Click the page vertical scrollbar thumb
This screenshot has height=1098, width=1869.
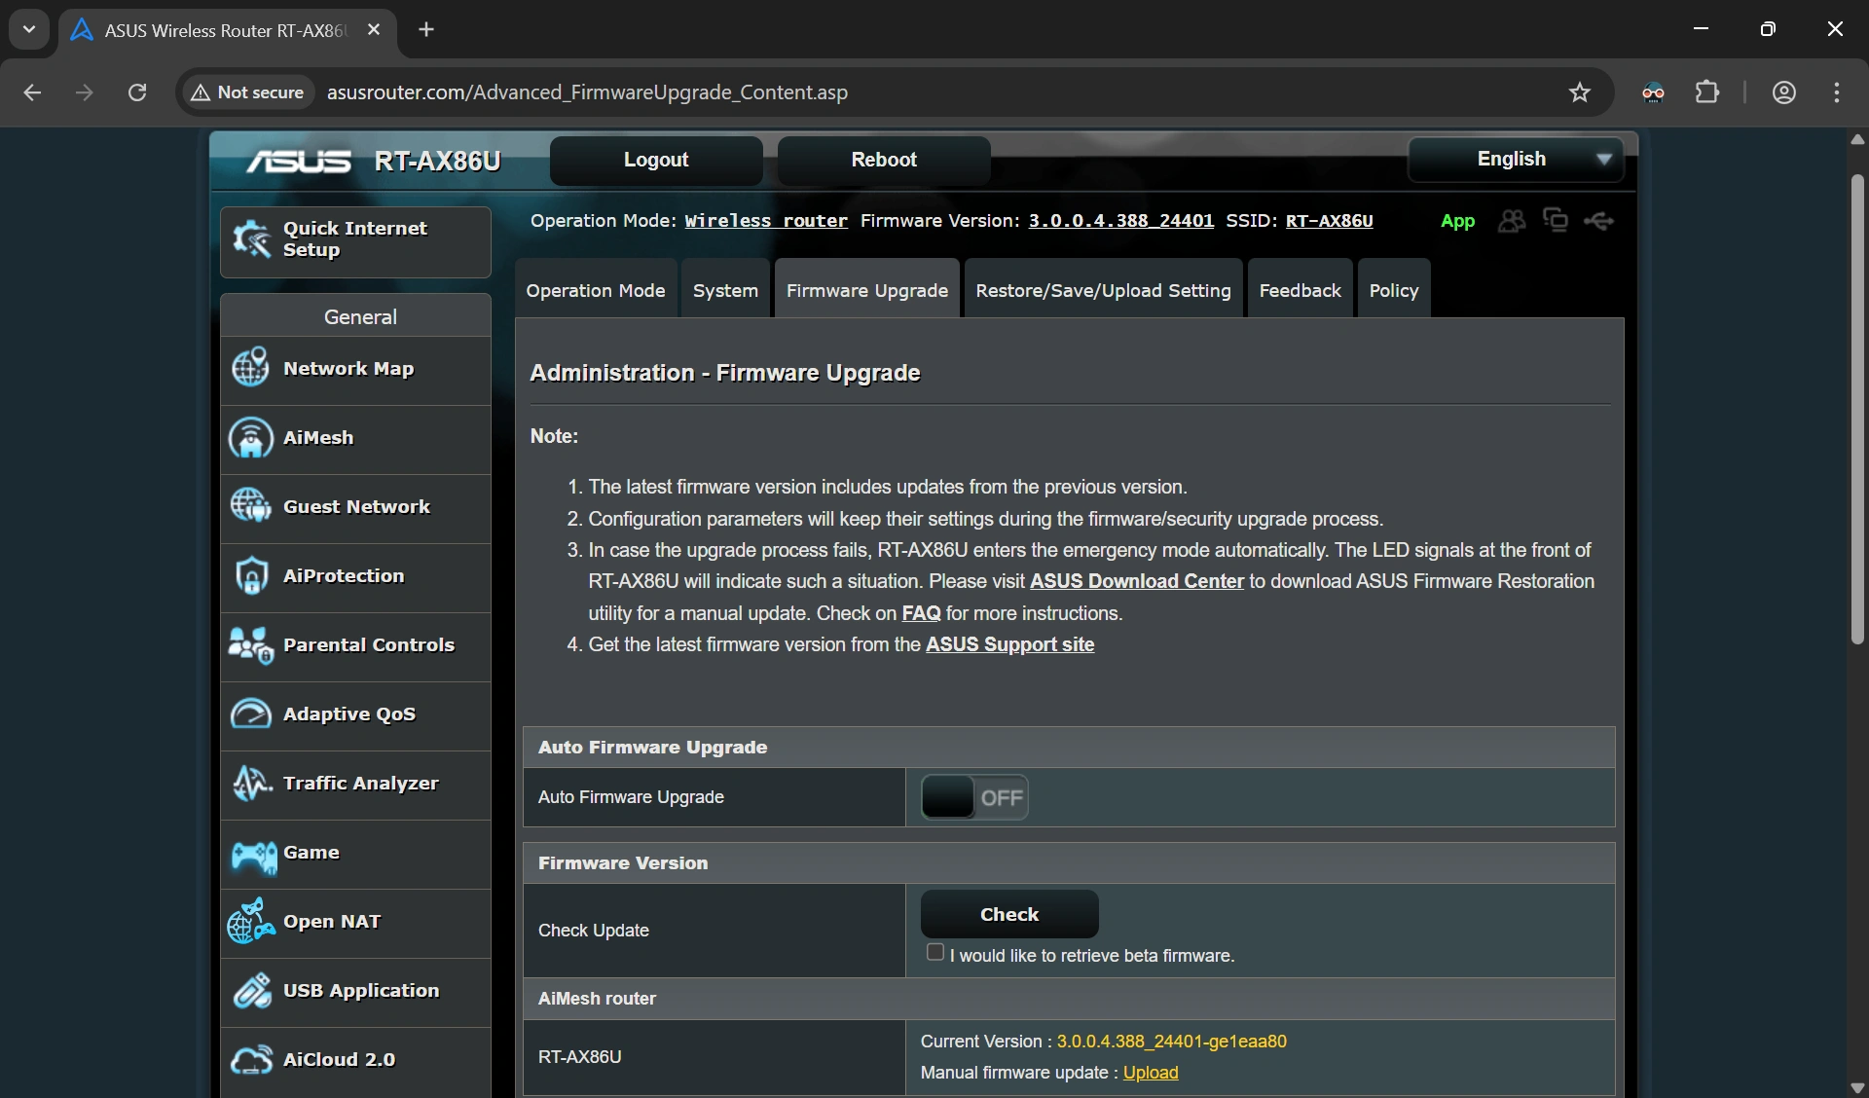(x=1856, y=409)
